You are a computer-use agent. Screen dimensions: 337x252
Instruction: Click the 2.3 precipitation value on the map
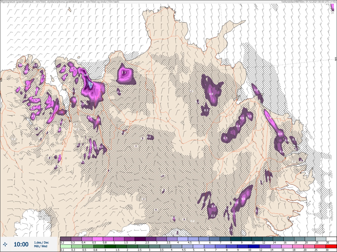click(124, 73)
